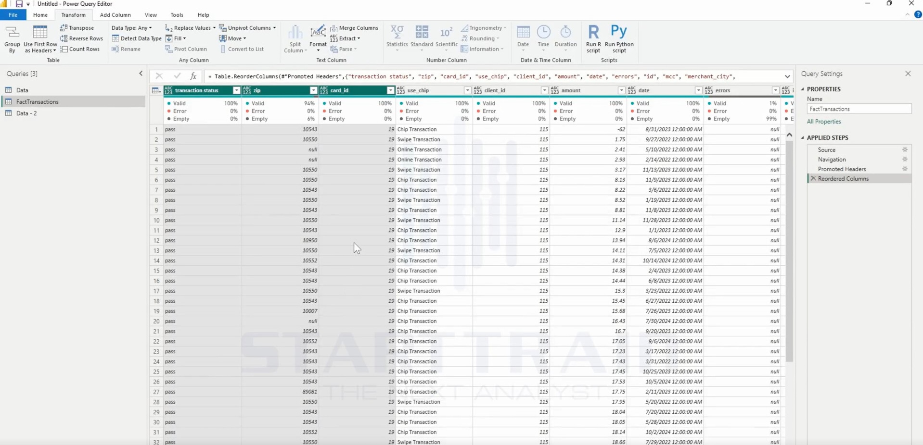Image resolution: width=923 pixels, height=445 pixels.
Task: Switch to the Home tab
Action: pyautogui.click(x=40, y=15)
